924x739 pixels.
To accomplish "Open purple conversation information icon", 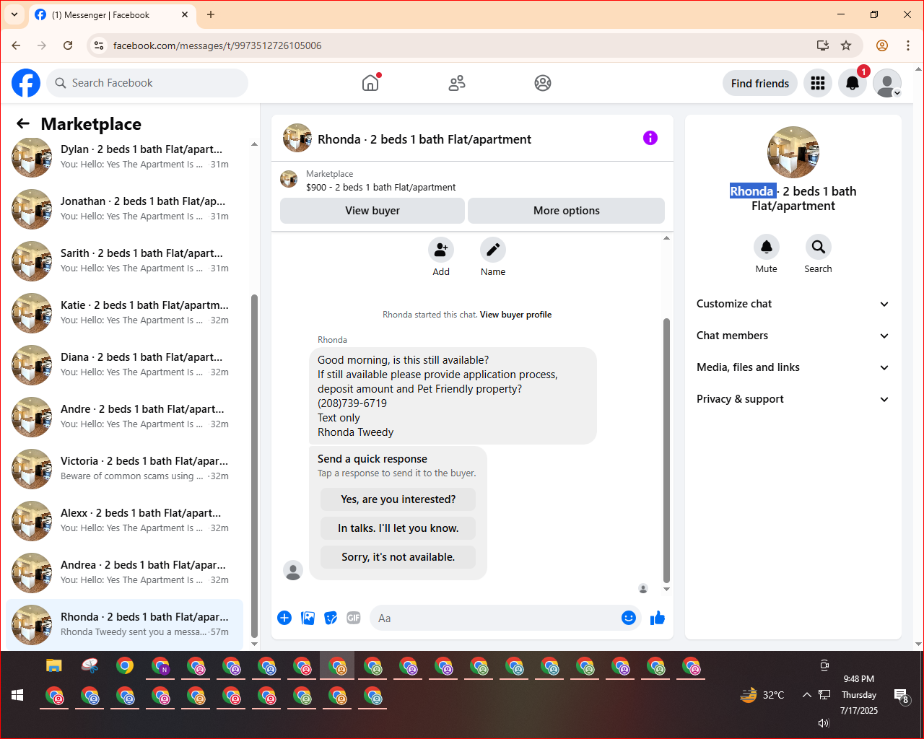I will tap(650, 138).
